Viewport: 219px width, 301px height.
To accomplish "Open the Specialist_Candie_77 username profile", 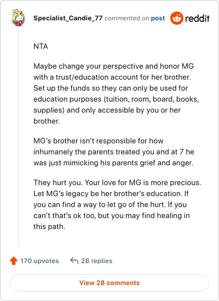I will pos(68,18).
